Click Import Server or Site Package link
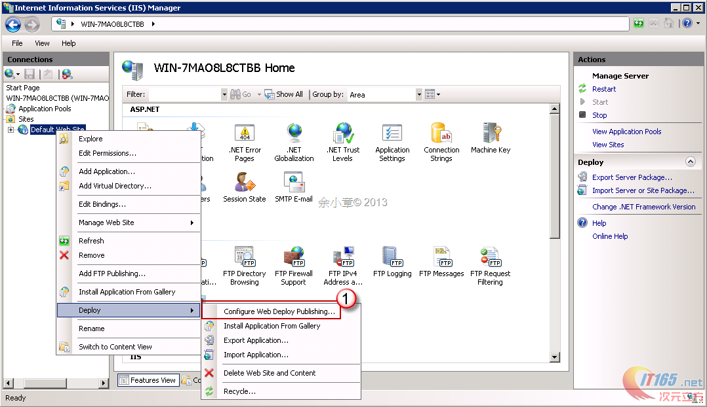 [643, 190]
